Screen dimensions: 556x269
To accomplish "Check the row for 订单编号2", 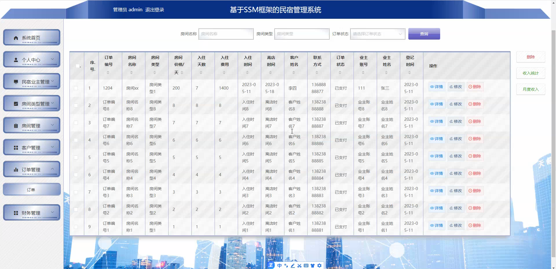I will 76,209.
